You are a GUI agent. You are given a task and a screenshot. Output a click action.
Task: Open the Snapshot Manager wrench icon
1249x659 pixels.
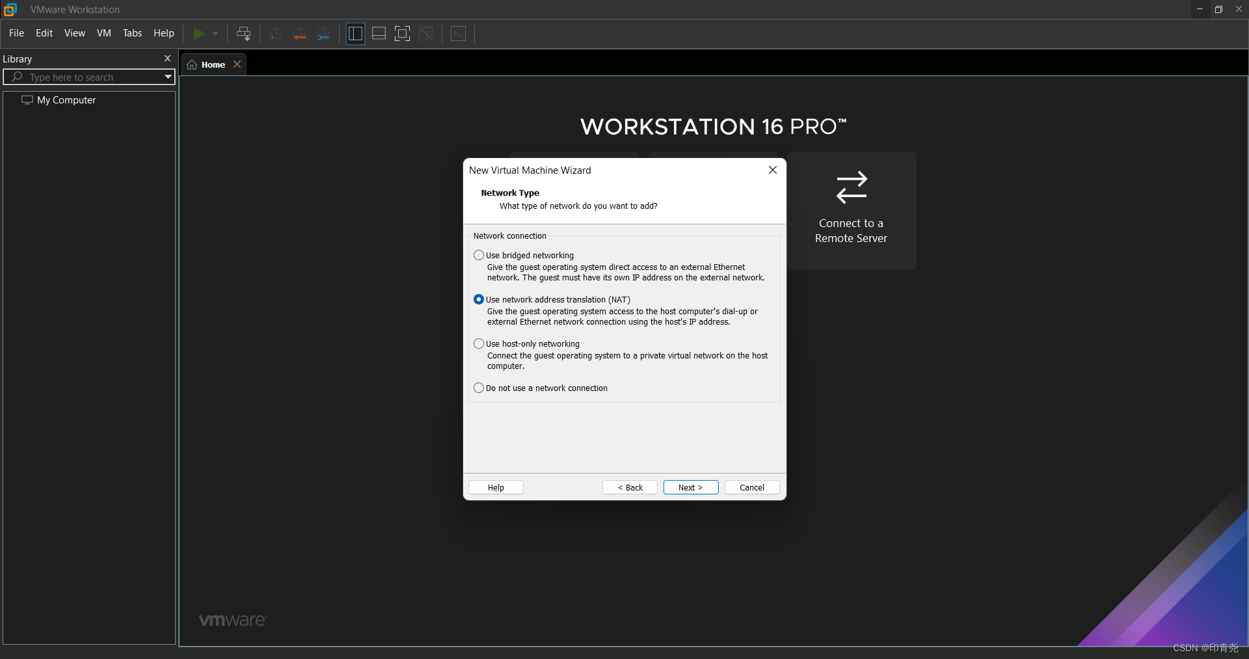click(323, 34)
